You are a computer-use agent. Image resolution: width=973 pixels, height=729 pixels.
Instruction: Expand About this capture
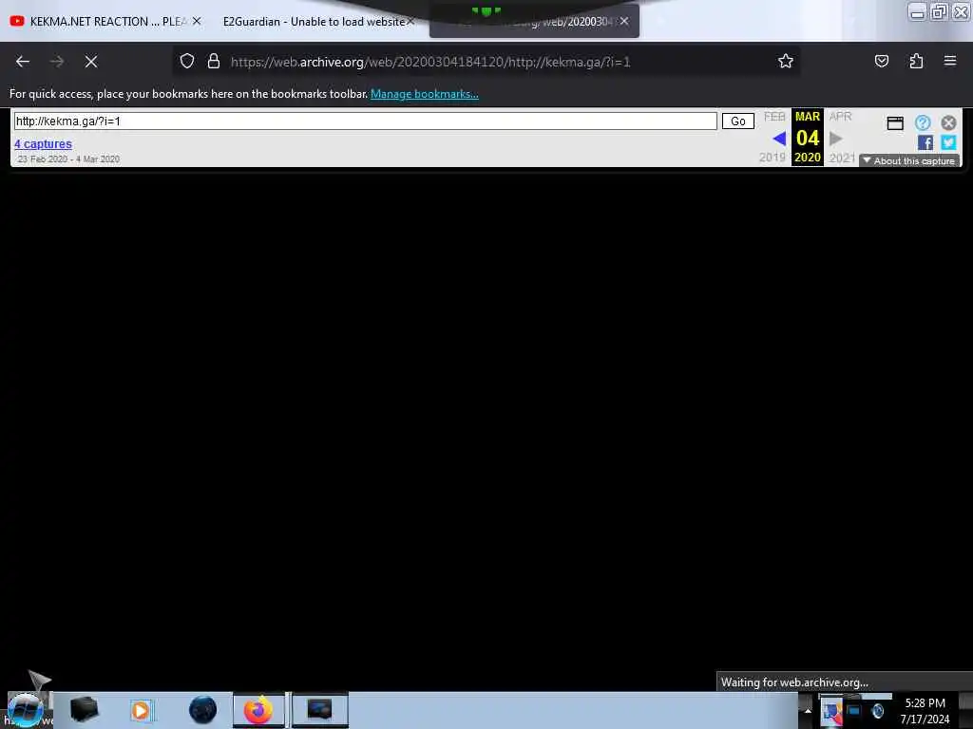click(x=909, y=161)
